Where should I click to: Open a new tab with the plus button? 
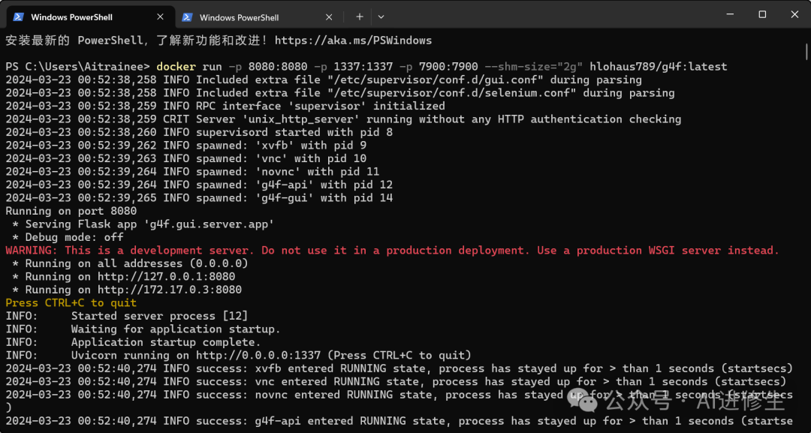click(360, 17)
